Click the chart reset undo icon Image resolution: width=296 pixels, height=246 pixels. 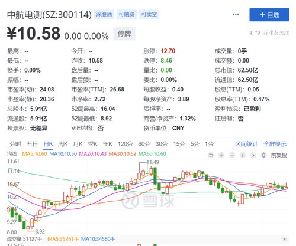(211, 155)
